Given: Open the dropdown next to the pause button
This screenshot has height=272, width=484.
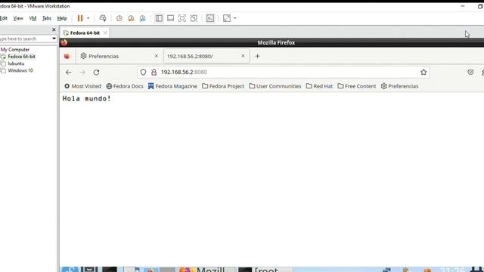Looking at the screenshot, I should 88,18.
